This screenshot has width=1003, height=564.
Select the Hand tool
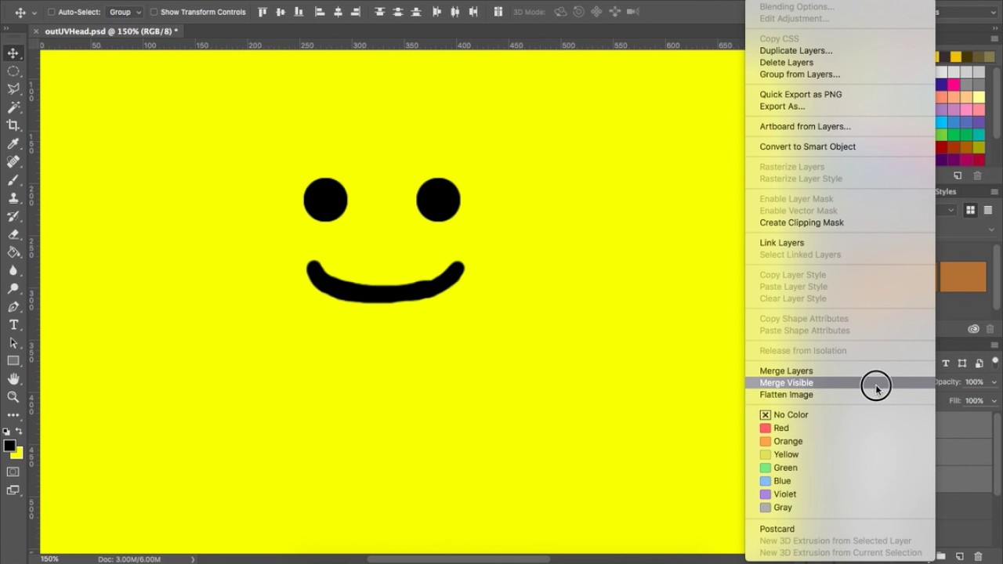pyautogui.click(x=13, y=379)
